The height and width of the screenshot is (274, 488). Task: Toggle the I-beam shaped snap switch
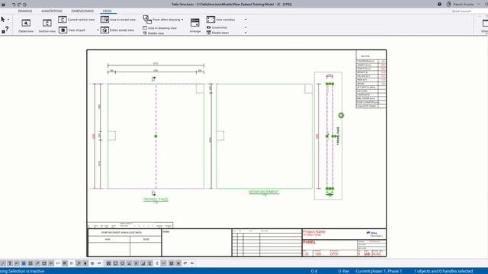click(x=150, y=263)
